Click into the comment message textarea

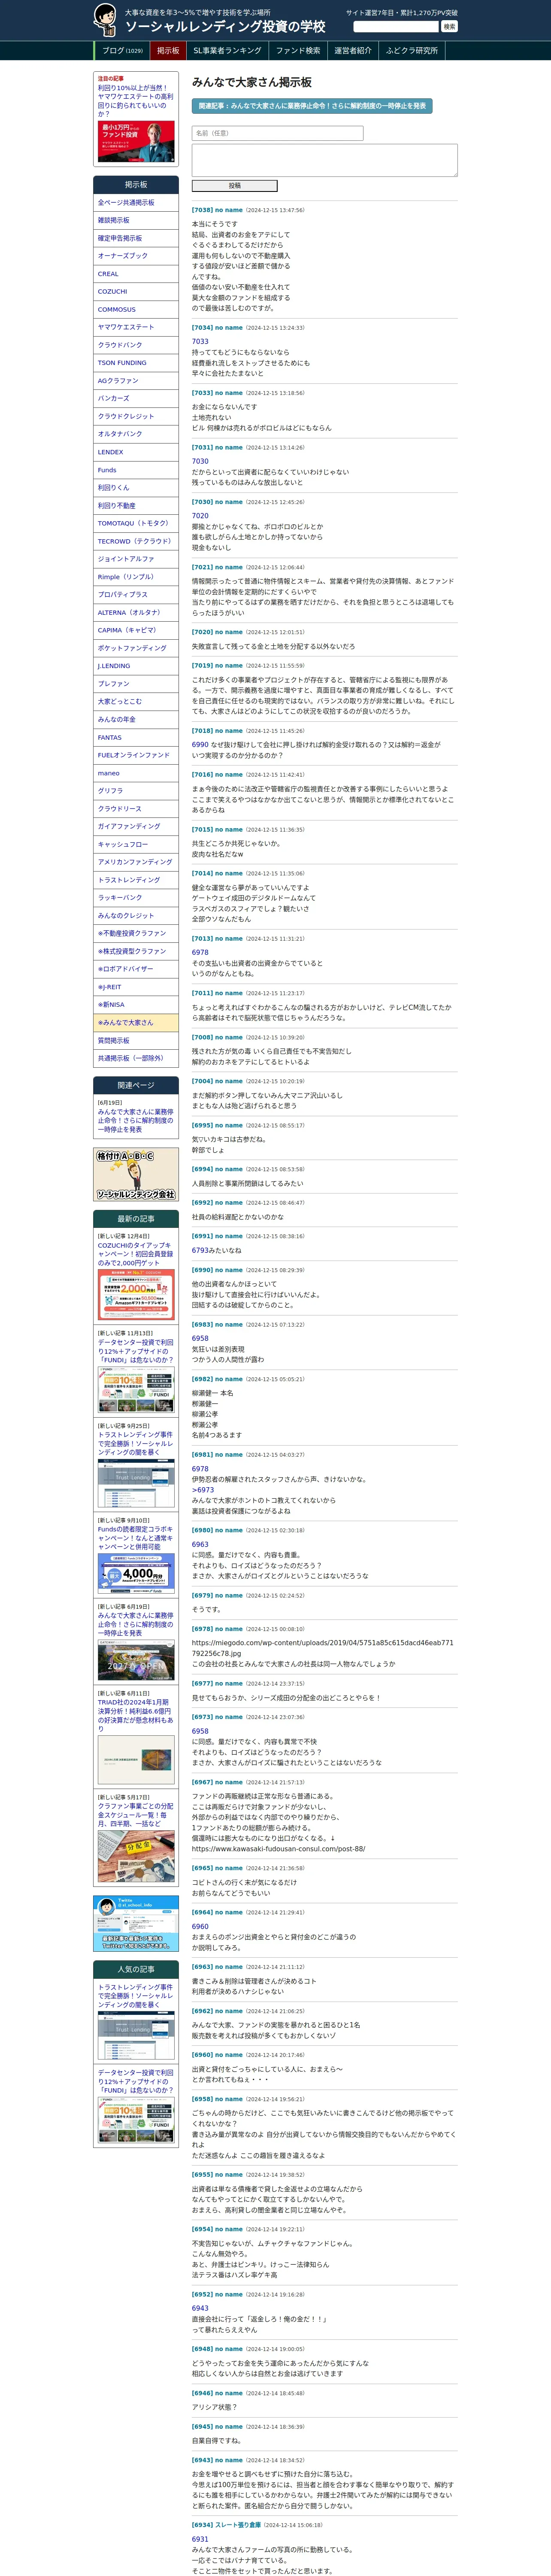click(x=324, y=160)
